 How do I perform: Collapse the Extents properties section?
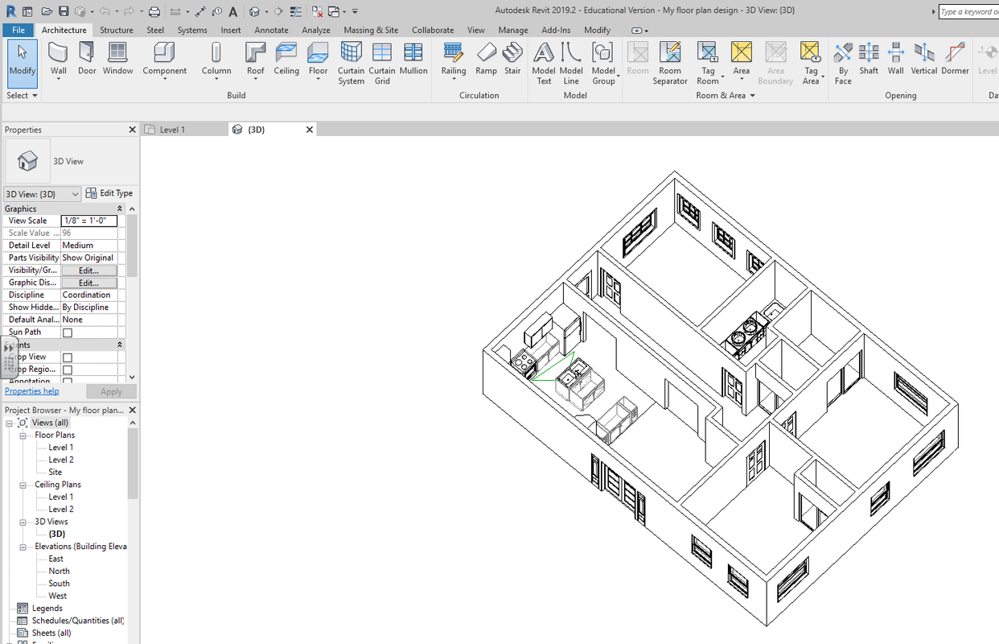click(120, 345)
